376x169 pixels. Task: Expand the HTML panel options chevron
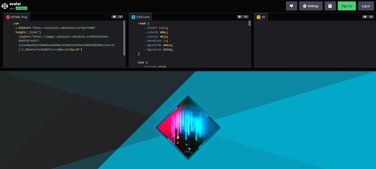[x=120, y=16]
